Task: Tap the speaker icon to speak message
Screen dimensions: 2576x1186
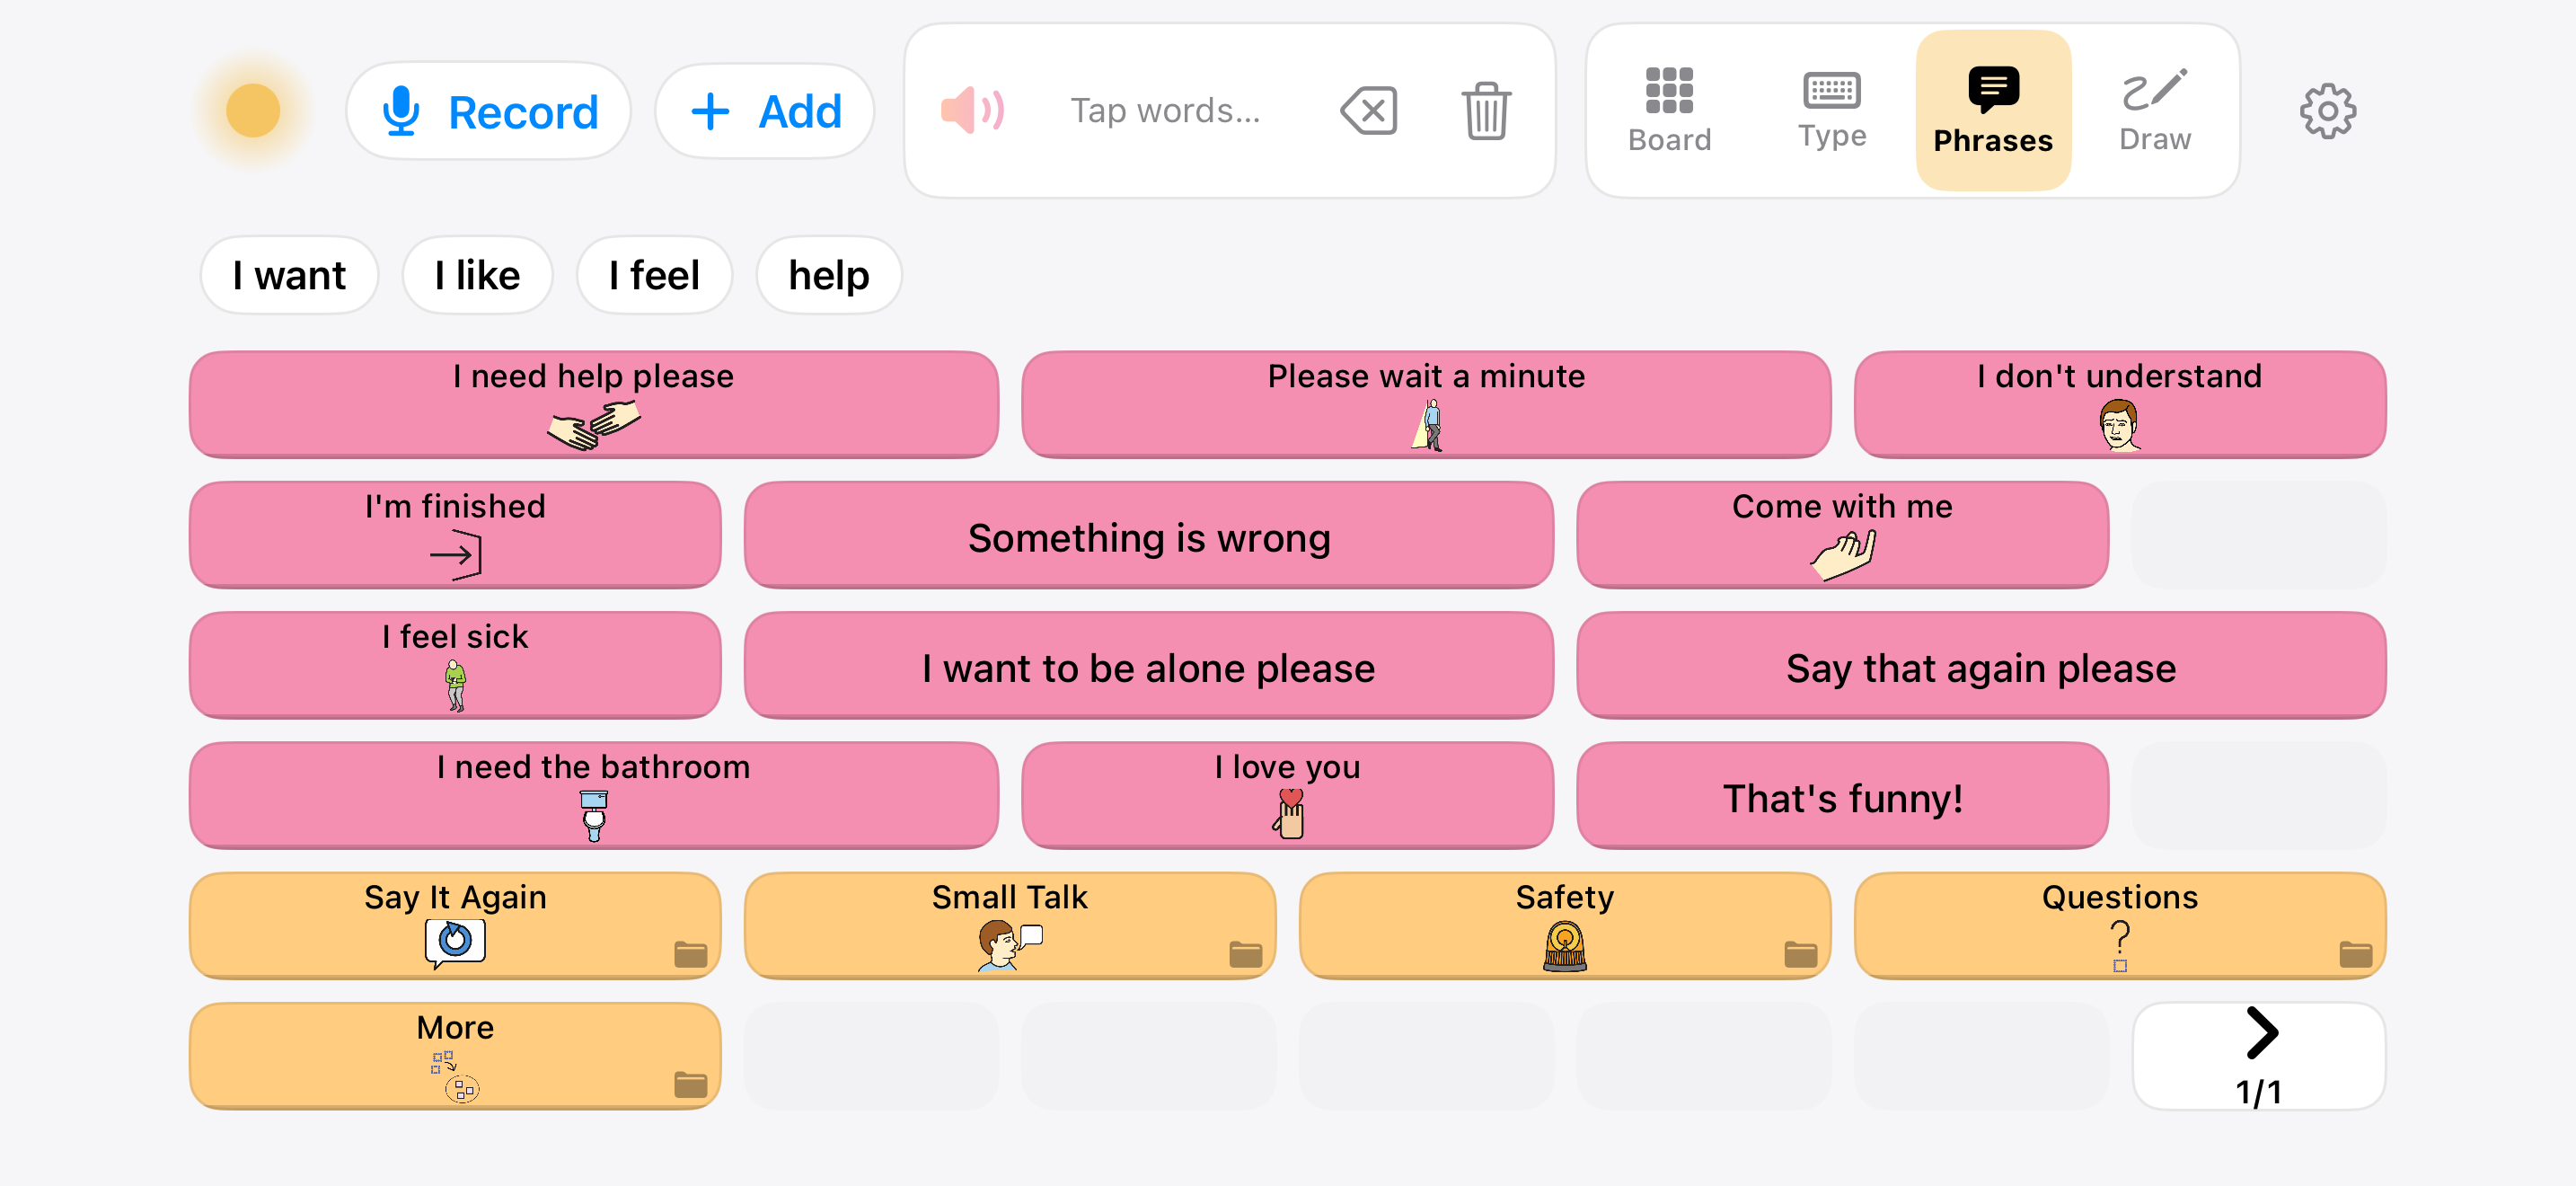Action: pos(972,110)
